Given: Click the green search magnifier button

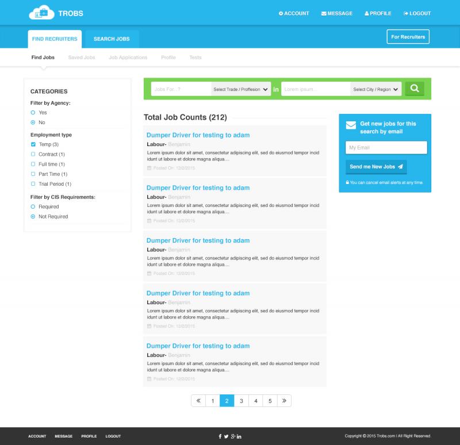Looking at the screenshot, I should pyautogui.click(x=414, y=89).
